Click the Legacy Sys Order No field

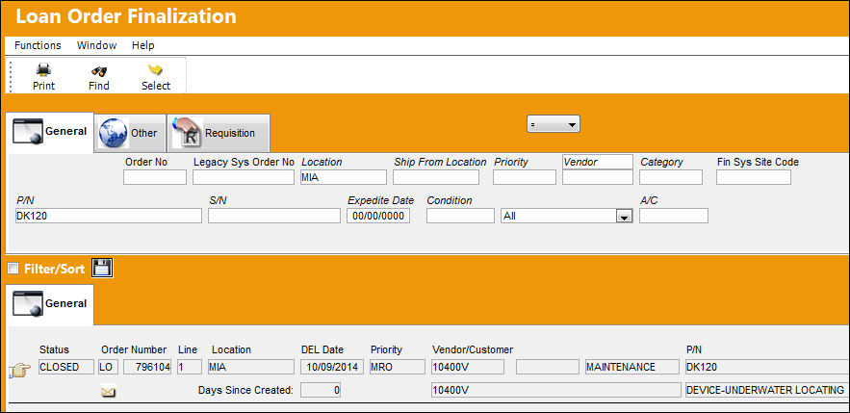pos(244,177)
